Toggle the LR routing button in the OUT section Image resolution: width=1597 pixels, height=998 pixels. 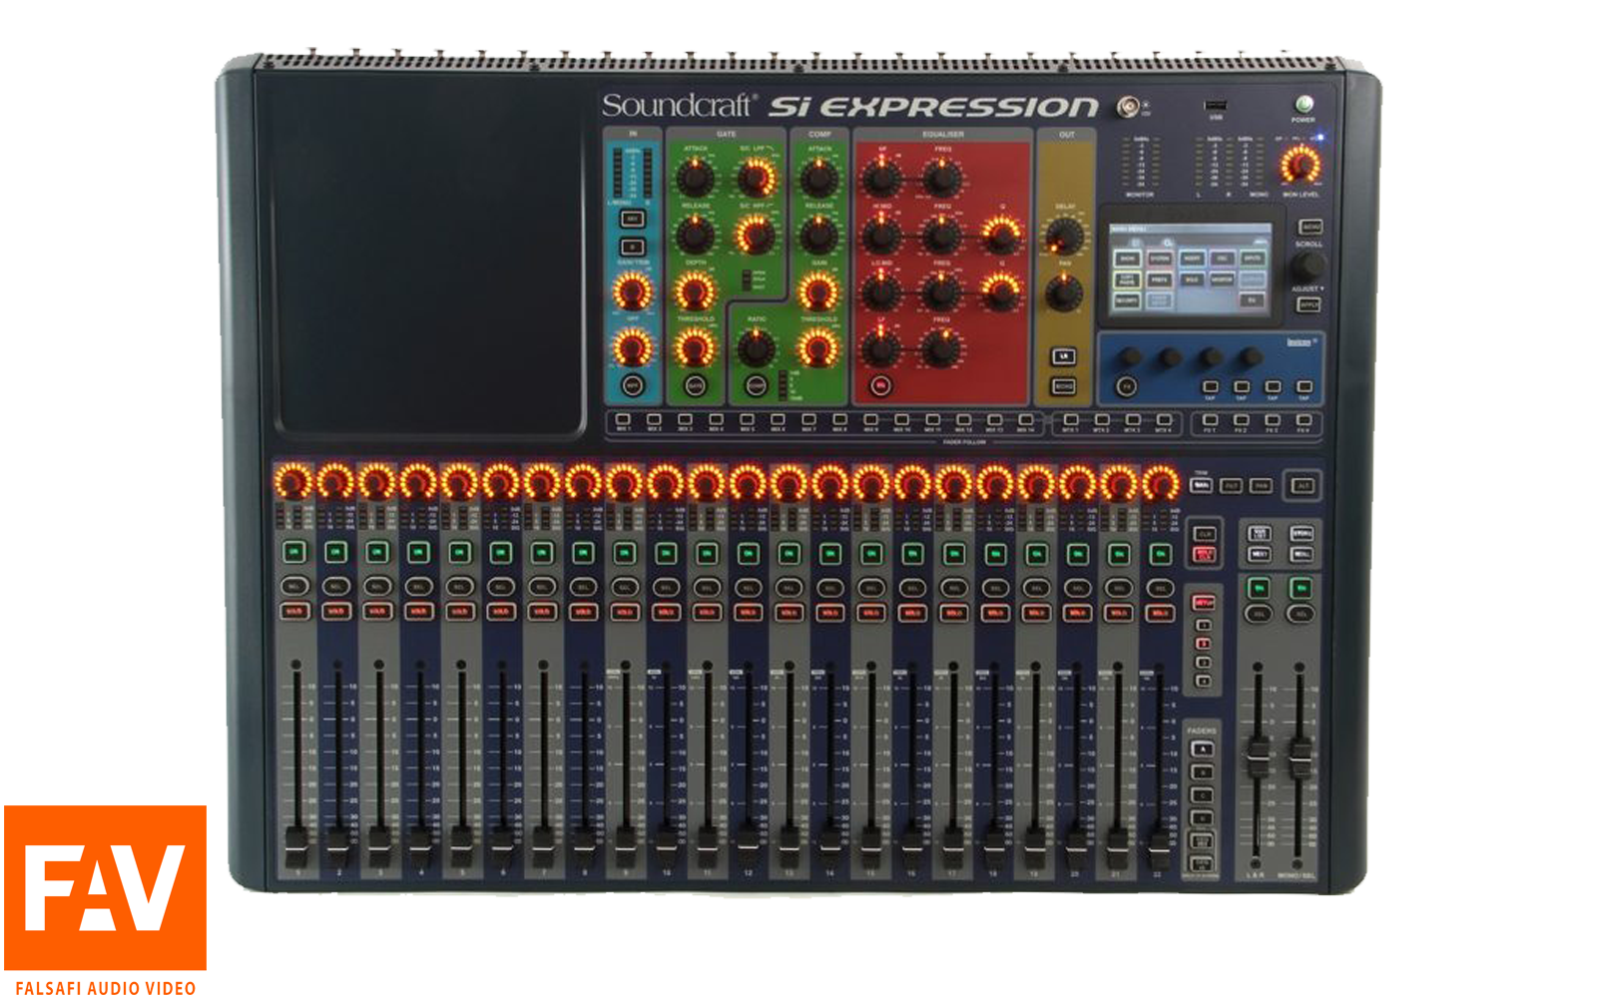pos(1064,356)
